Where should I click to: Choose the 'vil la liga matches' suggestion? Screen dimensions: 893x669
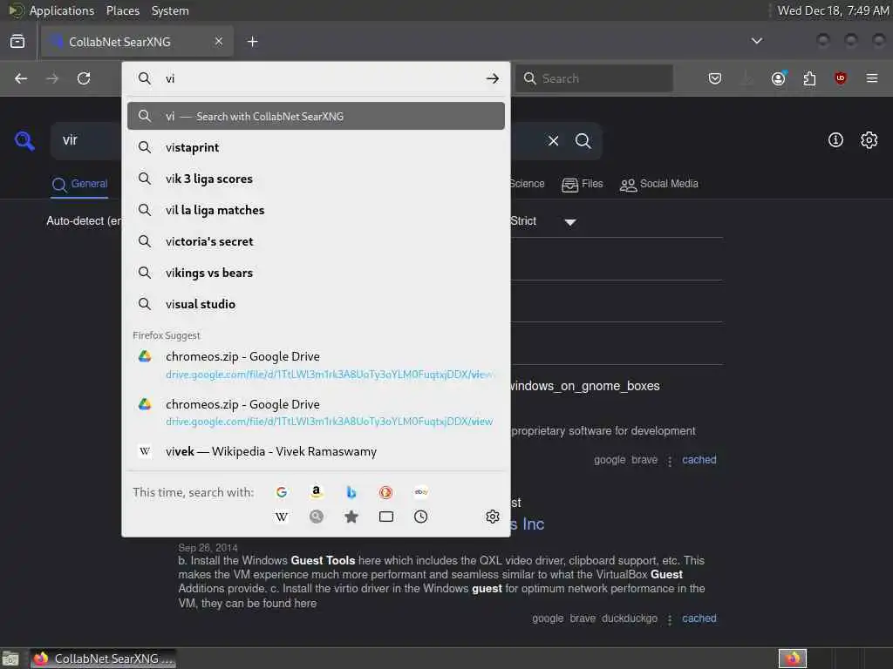point(316,210)
